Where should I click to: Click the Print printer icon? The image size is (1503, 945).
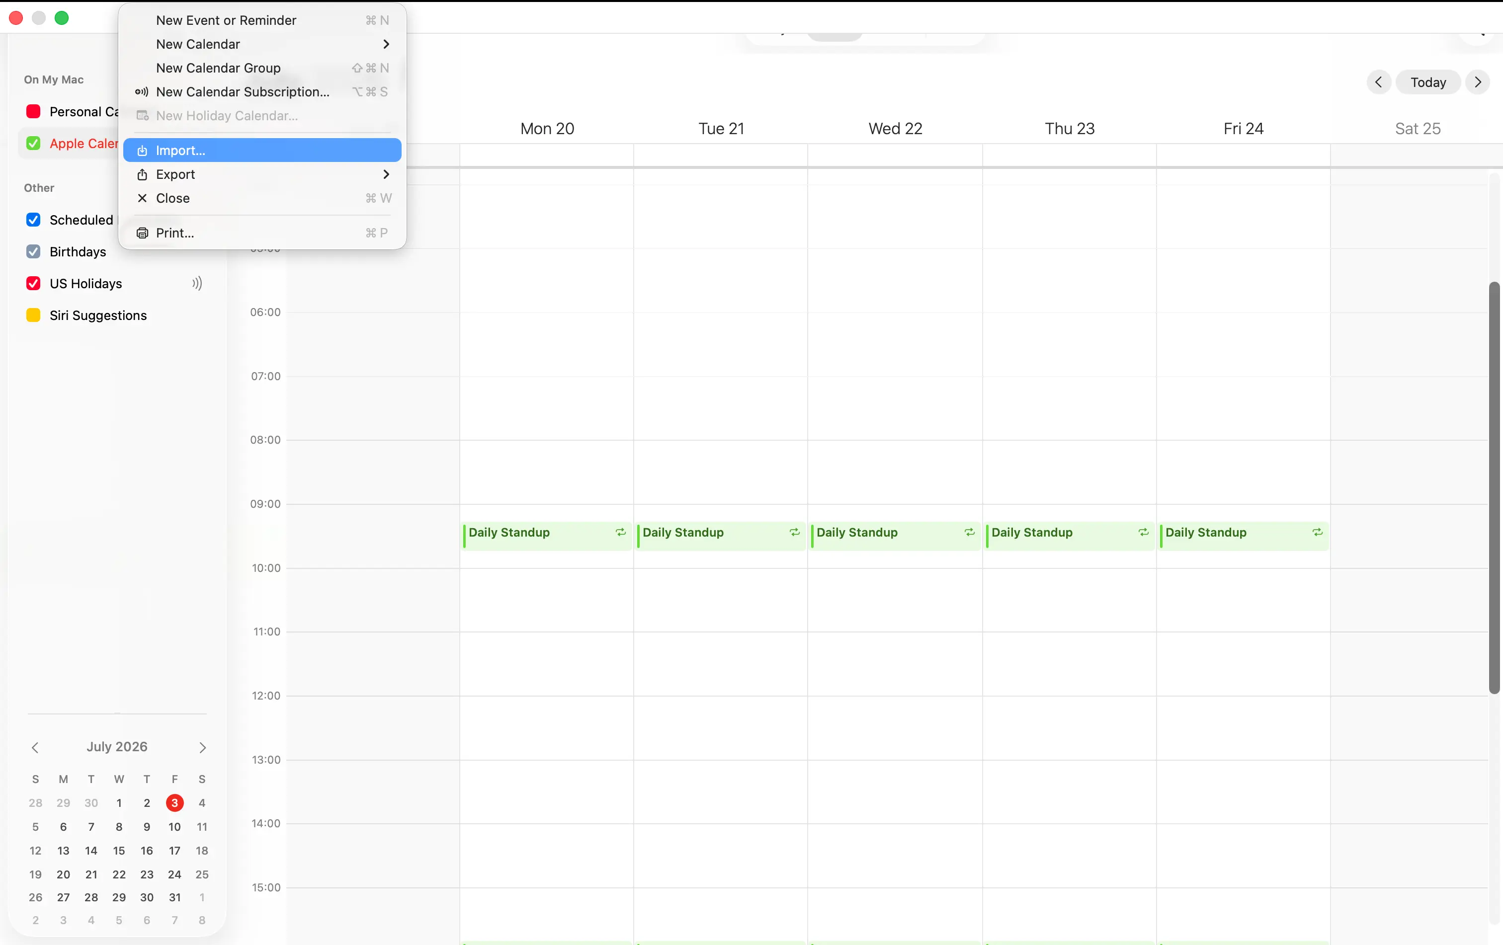142,233
